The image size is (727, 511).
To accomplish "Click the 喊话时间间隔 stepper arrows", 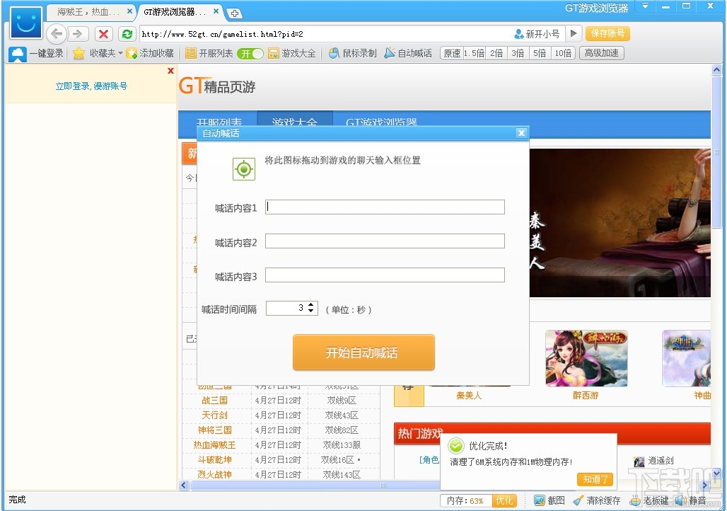I will 311,308.
